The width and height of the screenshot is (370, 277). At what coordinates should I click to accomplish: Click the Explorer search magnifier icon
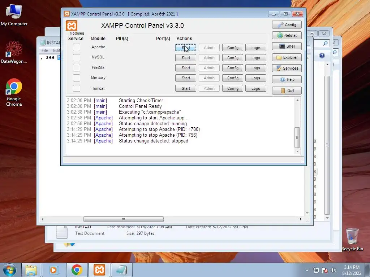point(325,43)
